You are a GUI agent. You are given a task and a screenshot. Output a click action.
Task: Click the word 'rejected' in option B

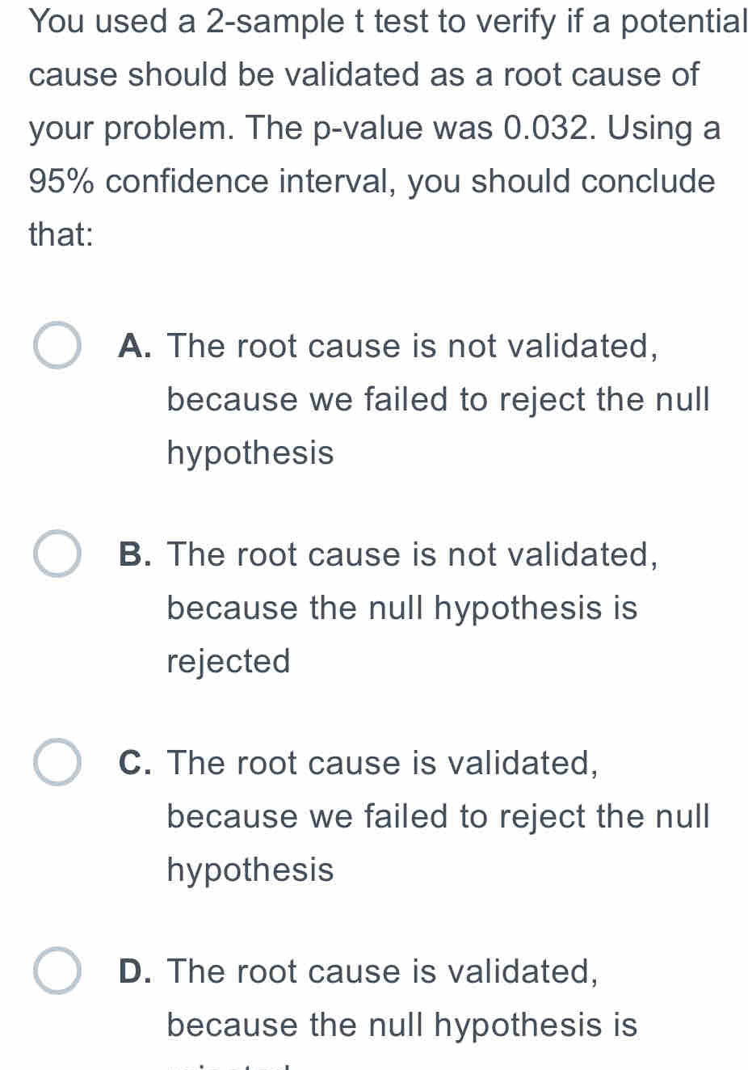(229, 661)
